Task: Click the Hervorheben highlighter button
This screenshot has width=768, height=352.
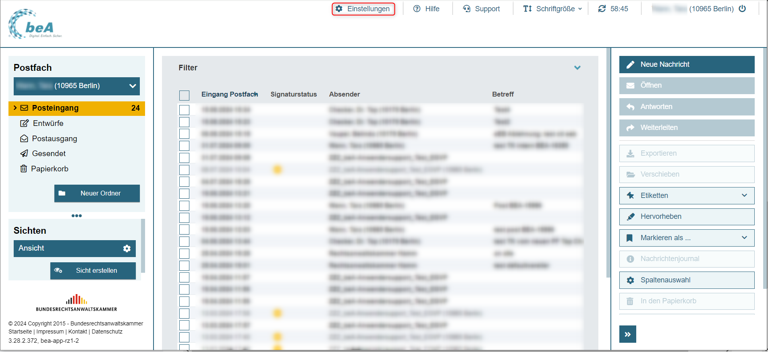Action: tap(686, 216)
